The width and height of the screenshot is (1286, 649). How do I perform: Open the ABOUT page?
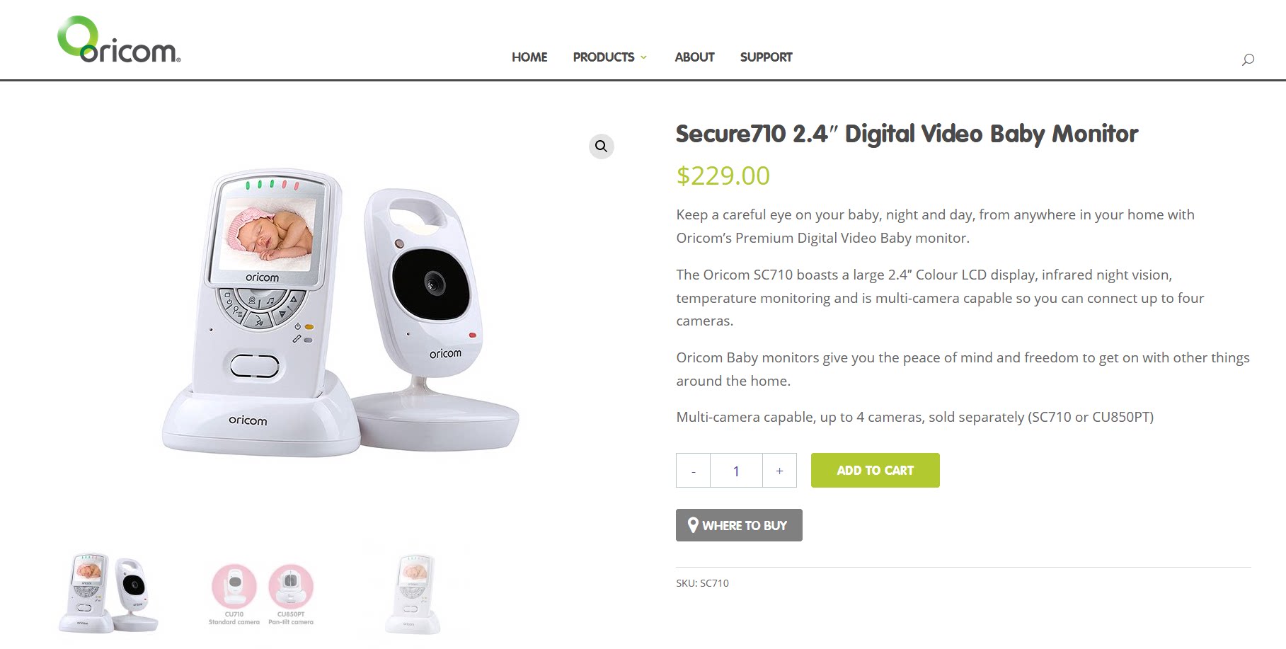click(694, 57)
